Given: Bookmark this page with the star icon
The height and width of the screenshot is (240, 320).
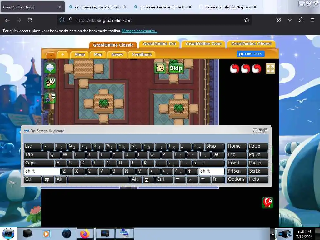Looking at the screenshot, I should [x=247, y=20].
